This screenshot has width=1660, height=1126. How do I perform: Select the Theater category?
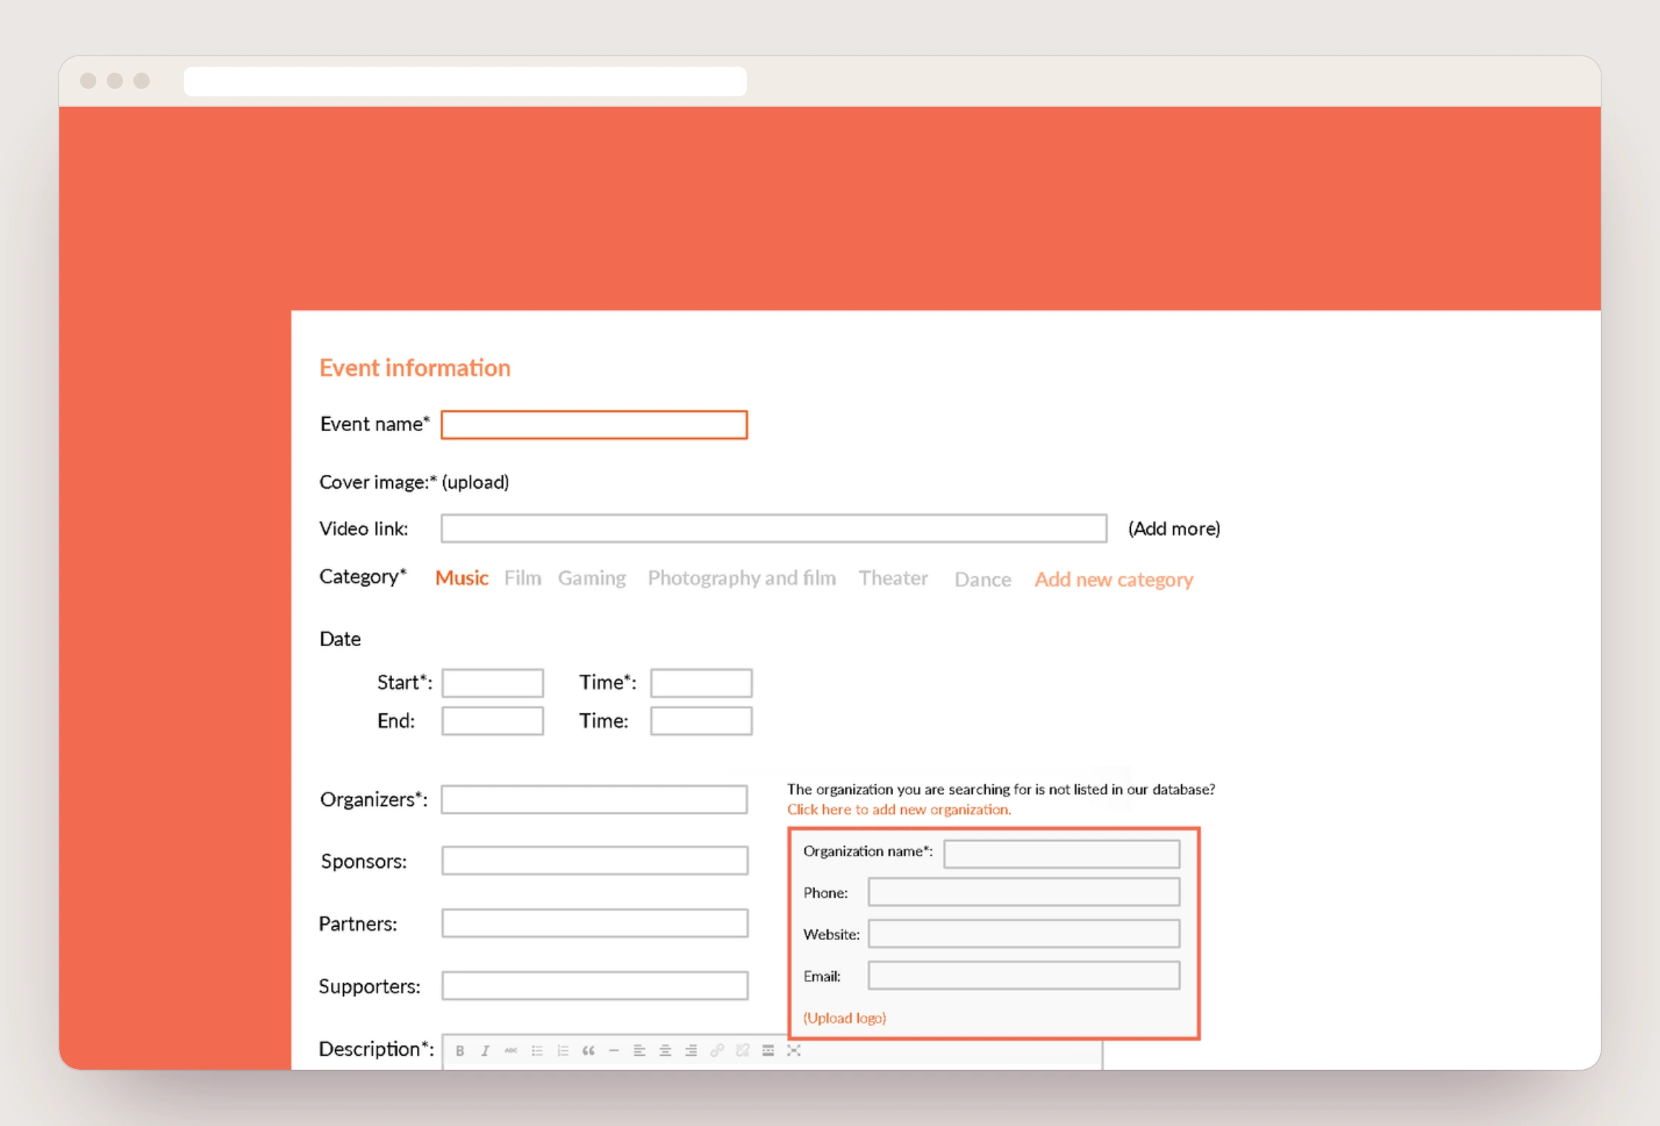tap(893, 578)
